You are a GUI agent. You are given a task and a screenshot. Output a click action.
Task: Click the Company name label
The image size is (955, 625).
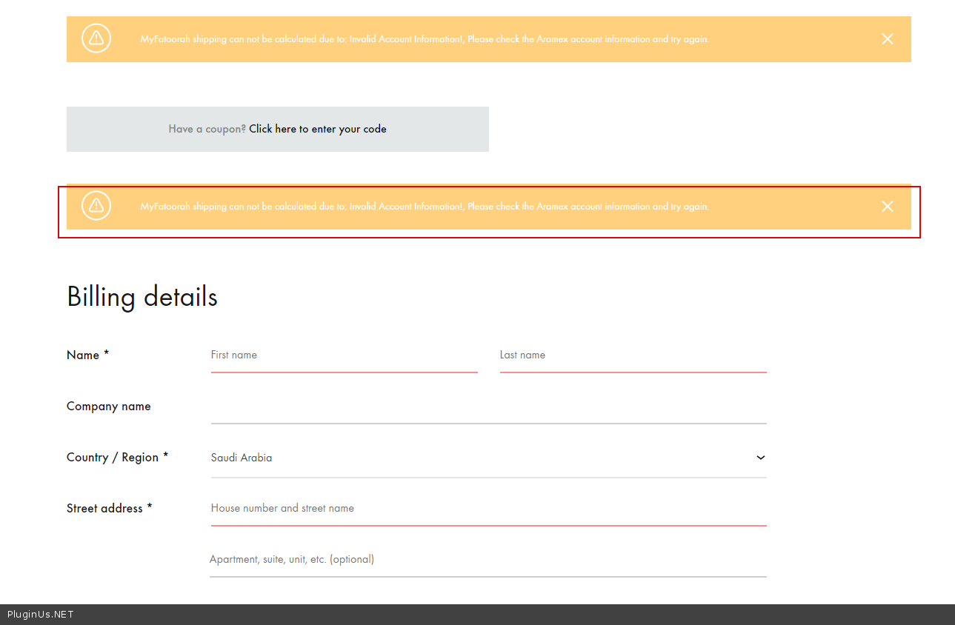108,407
